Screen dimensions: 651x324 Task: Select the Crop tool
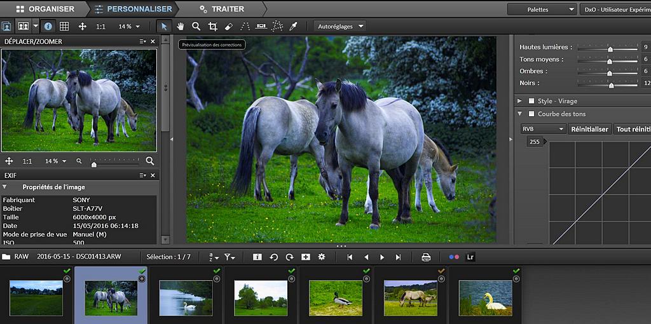(x=212, y=27)
